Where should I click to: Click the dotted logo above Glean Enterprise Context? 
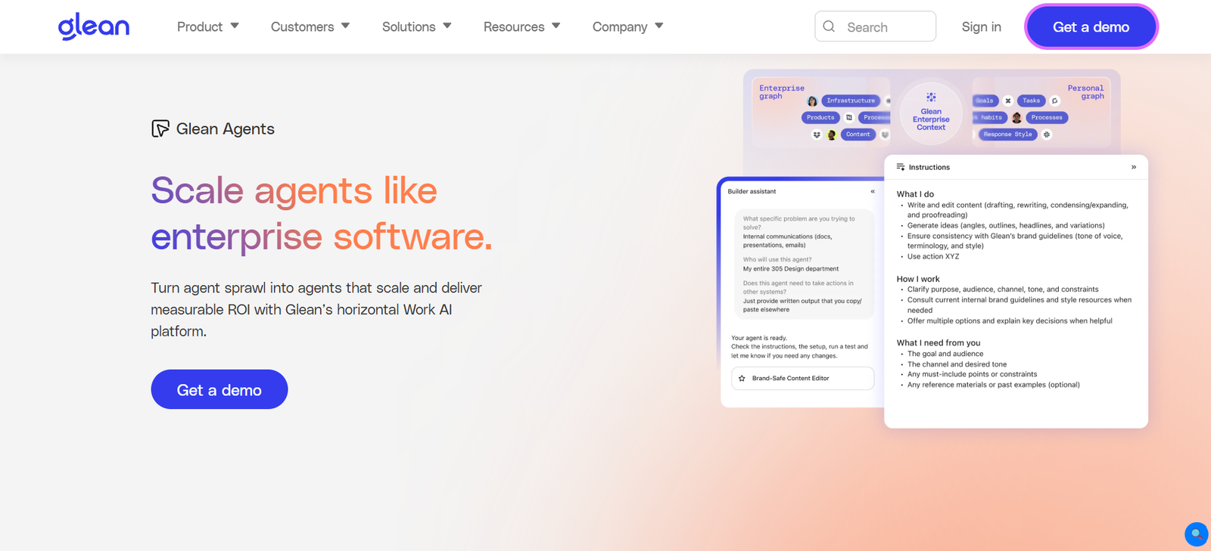coord(931,97)
